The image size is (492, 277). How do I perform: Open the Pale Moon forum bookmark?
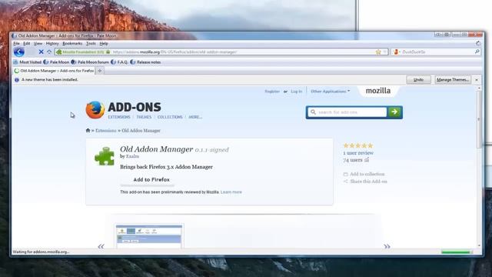90,62
